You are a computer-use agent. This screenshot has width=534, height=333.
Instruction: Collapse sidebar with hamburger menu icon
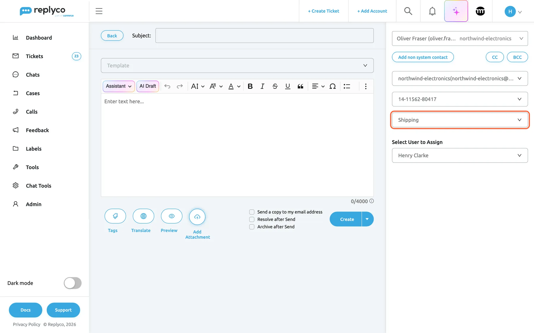(x=99, y=11)
